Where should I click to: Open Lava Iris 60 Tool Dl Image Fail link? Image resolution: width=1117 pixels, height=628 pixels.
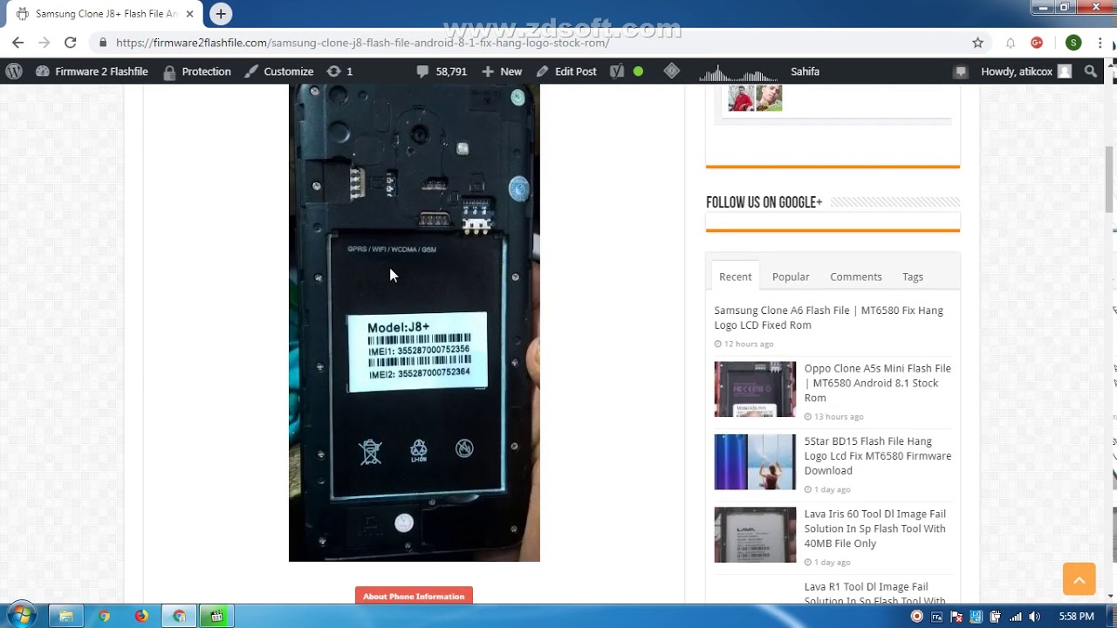coord(875,529)
